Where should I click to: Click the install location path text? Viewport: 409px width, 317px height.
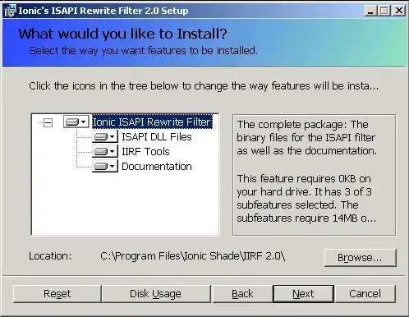point(193,256)
